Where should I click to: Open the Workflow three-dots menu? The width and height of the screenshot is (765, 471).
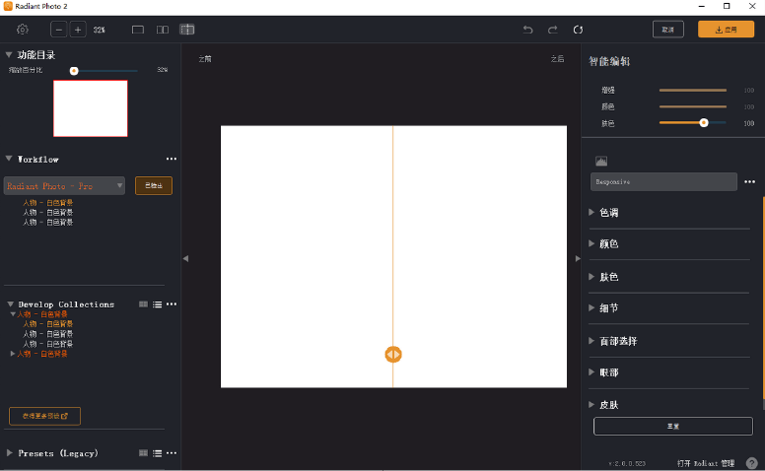[x=172, y=159]
